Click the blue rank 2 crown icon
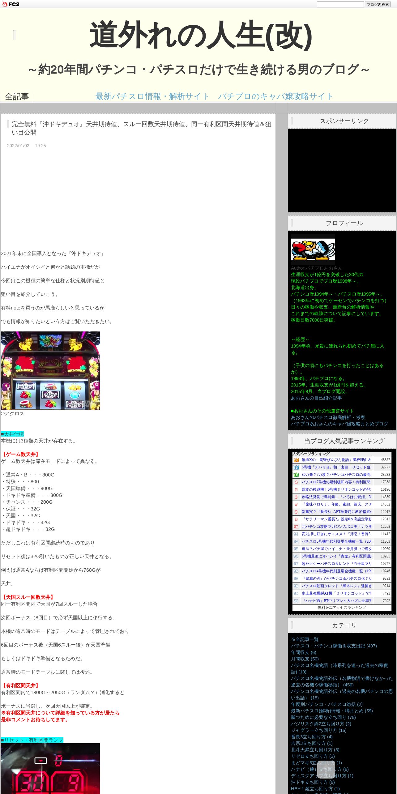 click(x=296, y=467)
